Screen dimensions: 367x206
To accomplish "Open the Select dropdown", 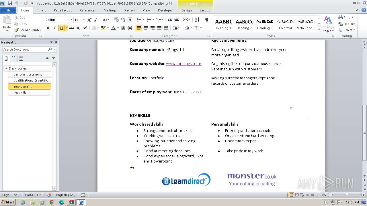I will [347, 30].
